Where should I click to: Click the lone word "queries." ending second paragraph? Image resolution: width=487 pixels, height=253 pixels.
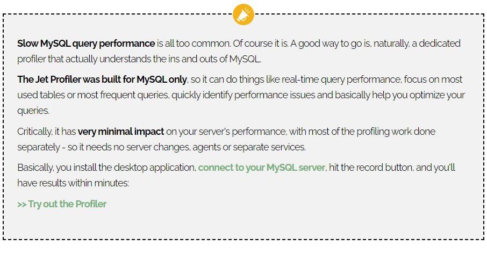33,111
